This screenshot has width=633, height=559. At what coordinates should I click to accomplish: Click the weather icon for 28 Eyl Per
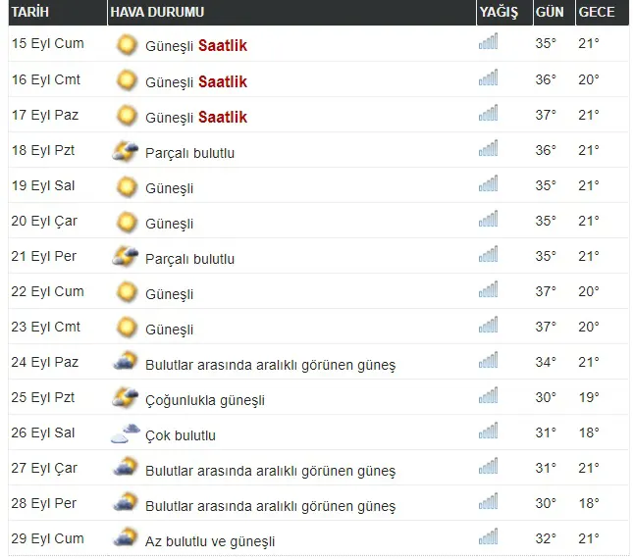[x=125, y=504]
